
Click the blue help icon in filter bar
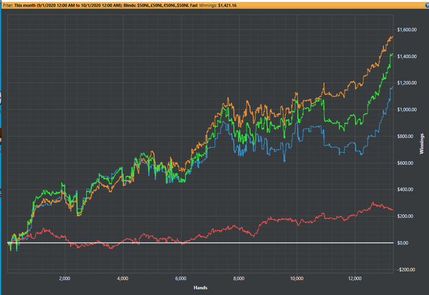pyautogui.click(x=427, y=5)
